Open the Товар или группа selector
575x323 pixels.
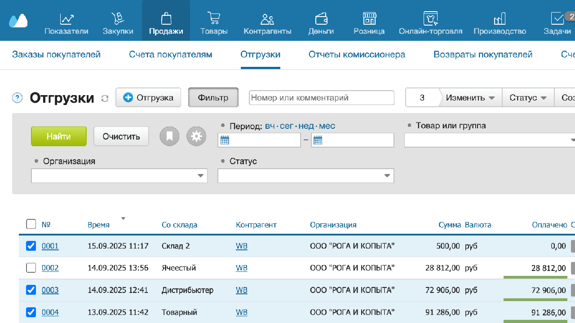490,140
